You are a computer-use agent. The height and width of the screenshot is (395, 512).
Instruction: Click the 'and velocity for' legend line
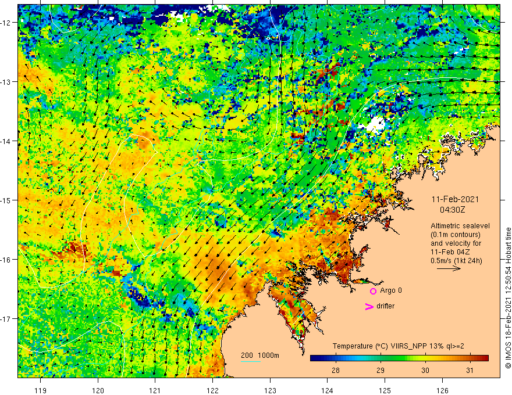click(456, 243)
